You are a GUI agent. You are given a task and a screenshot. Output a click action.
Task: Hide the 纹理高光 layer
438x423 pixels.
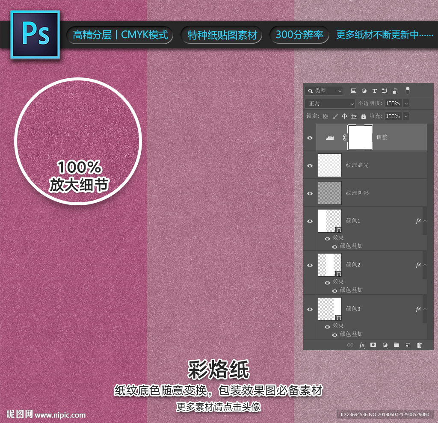click(310, 166)
